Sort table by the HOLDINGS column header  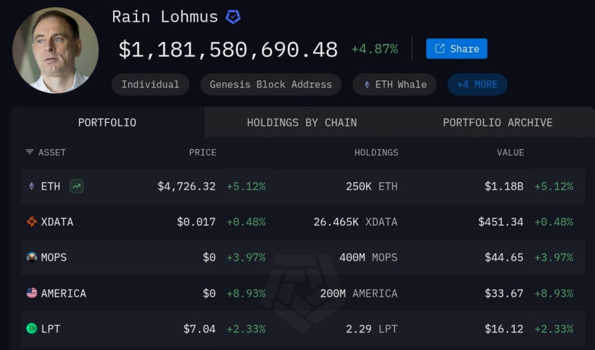coord(376,152)
